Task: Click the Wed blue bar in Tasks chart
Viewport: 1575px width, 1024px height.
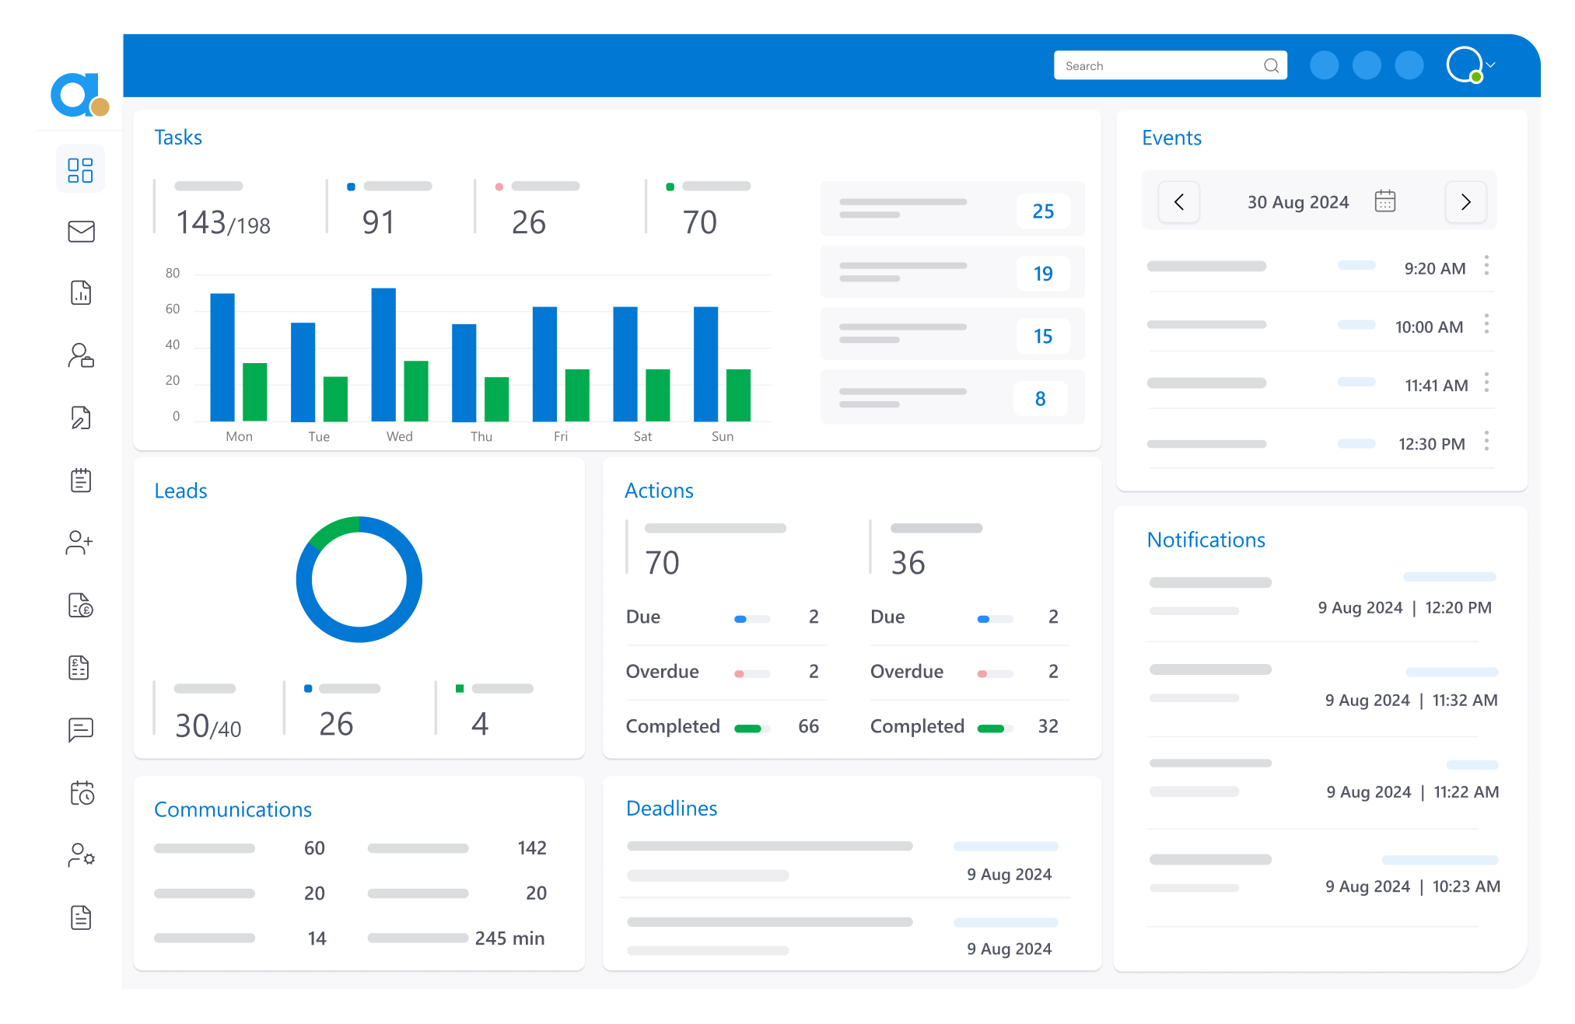Action: coord(383,354)
